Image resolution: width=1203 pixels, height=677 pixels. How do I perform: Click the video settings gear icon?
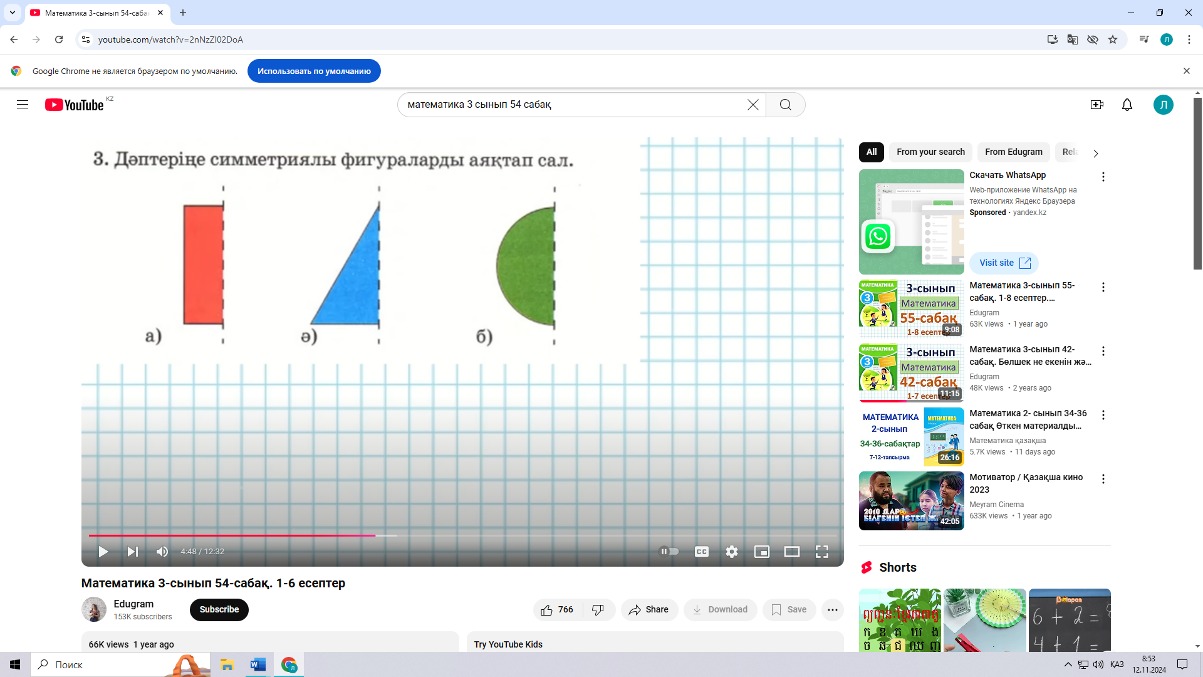click(731, 552)
